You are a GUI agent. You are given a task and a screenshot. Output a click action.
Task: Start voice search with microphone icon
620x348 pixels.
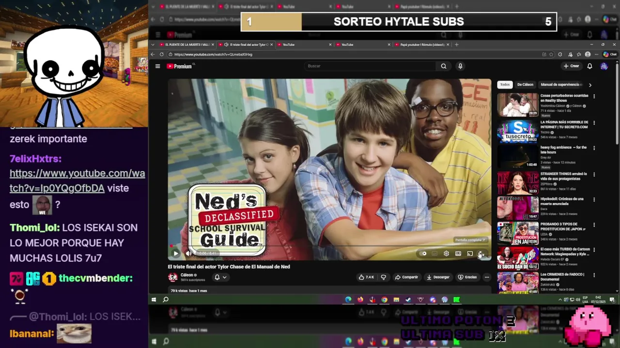pos(460,66)
